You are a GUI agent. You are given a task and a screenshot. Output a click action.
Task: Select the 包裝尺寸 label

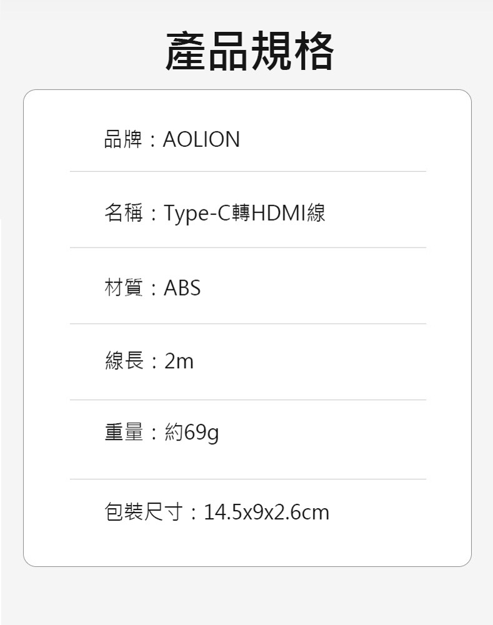tap(145, 512)
